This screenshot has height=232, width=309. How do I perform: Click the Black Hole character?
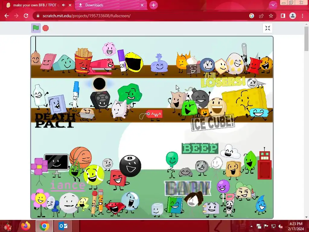pos(99,84)
